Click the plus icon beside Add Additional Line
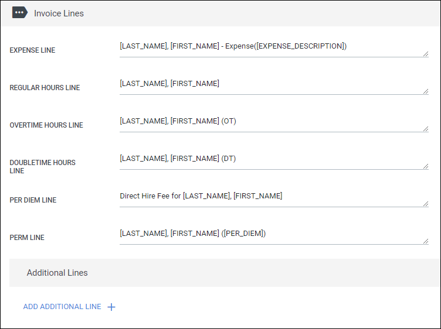 (x=111, y=307)
